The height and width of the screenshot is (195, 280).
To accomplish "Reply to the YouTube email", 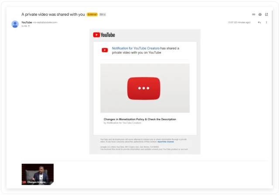I will [x=260, y=23].
